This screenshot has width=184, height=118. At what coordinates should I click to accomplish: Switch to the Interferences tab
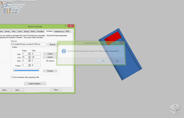(x=59, y=31)
